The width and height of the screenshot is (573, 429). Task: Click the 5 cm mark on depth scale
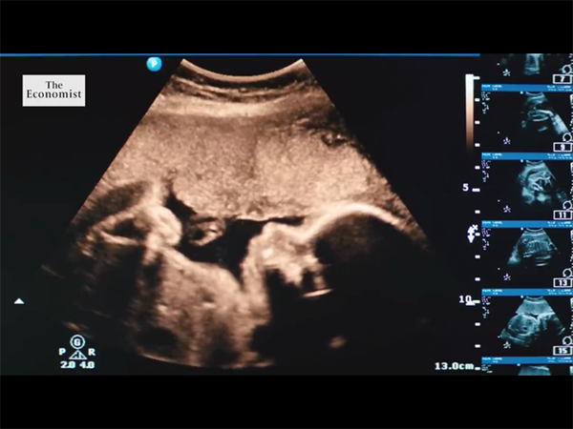(x=466, y=188)
